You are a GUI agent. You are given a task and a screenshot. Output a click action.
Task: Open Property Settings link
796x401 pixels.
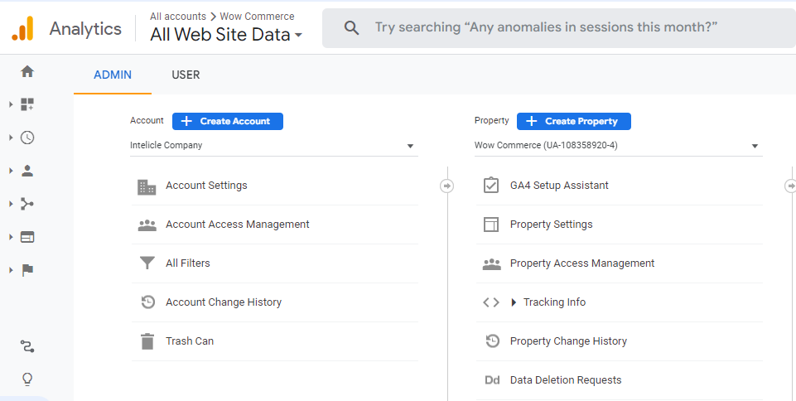tap(552, 225)
